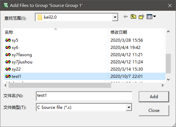Click the horizontal scrollbar thumb
Image resolution: width=176 pixels, height=127 pixels.
pyautogui.click(x=60, y=85)
